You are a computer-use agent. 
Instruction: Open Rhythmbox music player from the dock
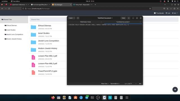pos(64,98)
